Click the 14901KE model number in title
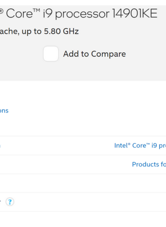The image size is (166, 227). coord(135,13)
